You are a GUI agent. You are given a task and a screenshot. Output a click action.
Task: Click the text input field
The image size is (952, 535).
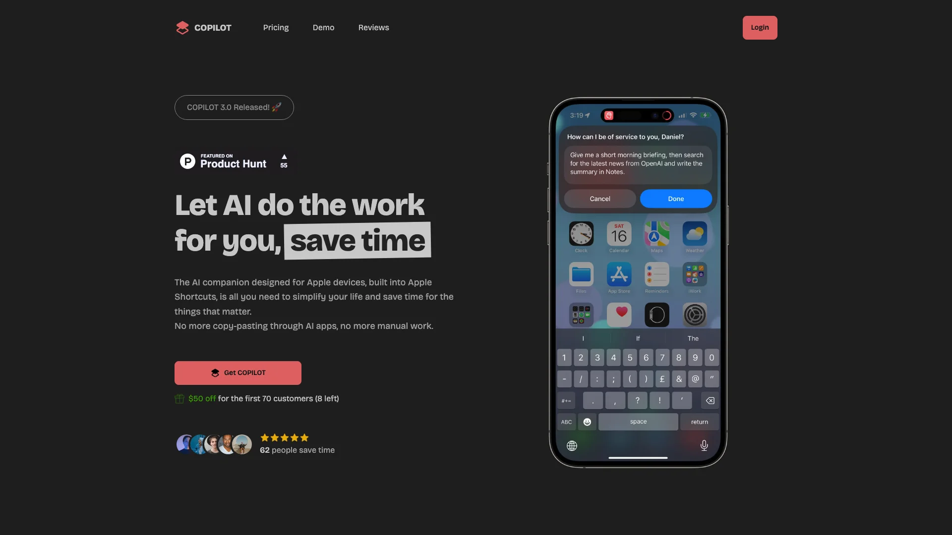638,162
